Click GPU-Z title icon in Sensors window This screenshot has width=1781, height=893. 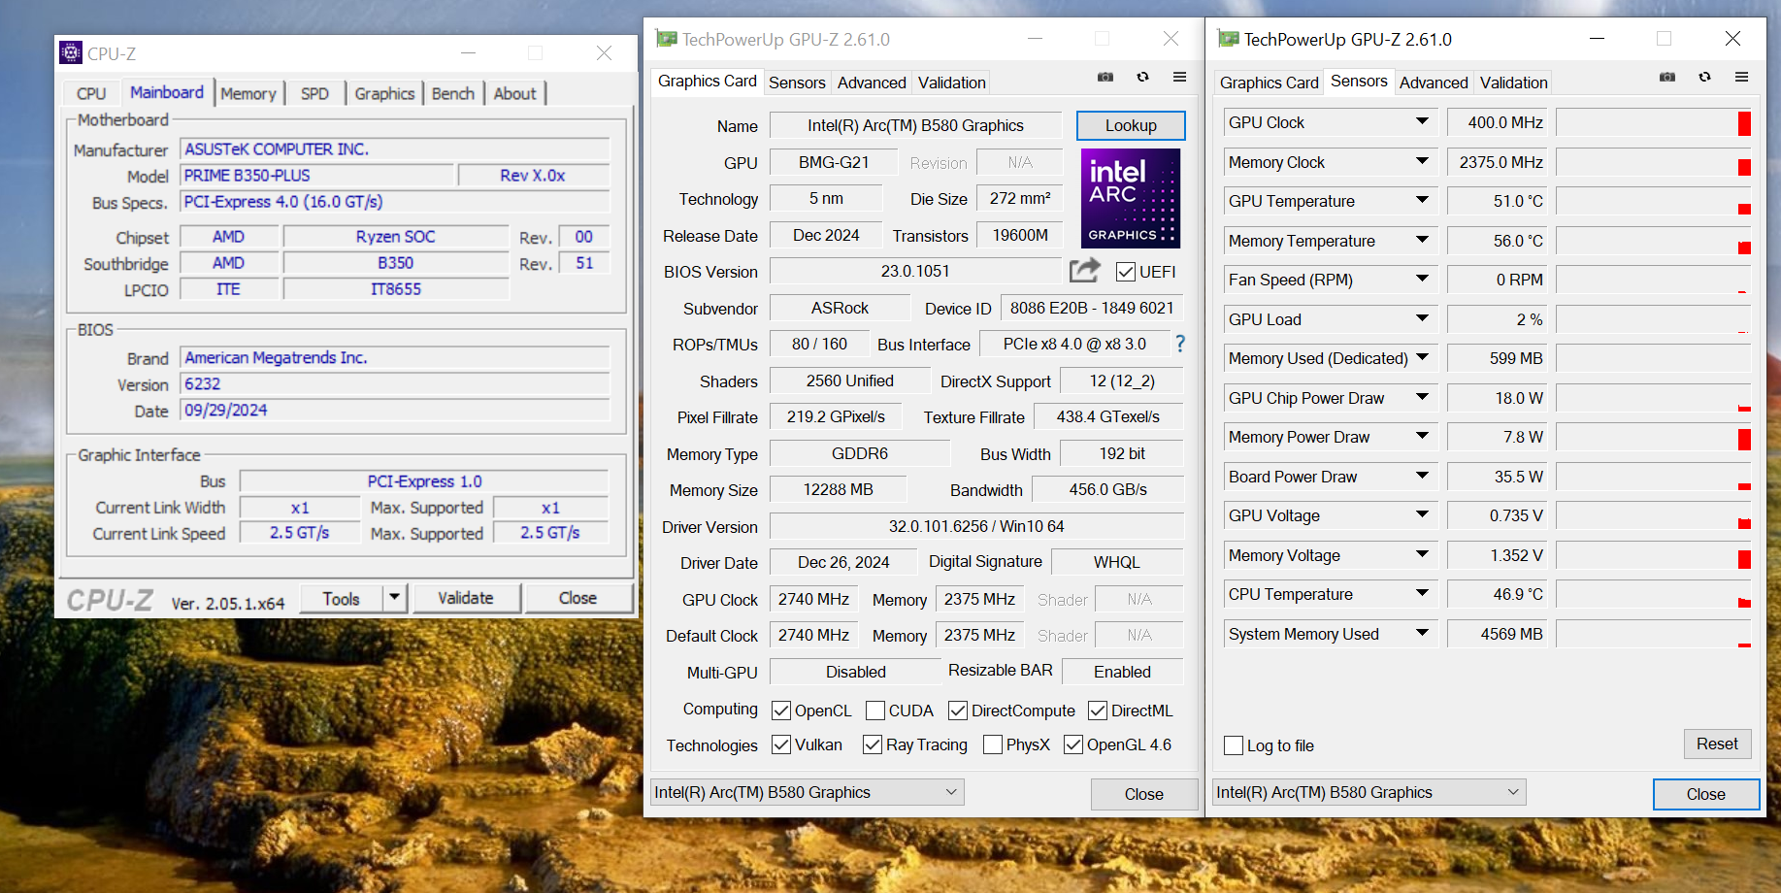[x=1228, y=39]
